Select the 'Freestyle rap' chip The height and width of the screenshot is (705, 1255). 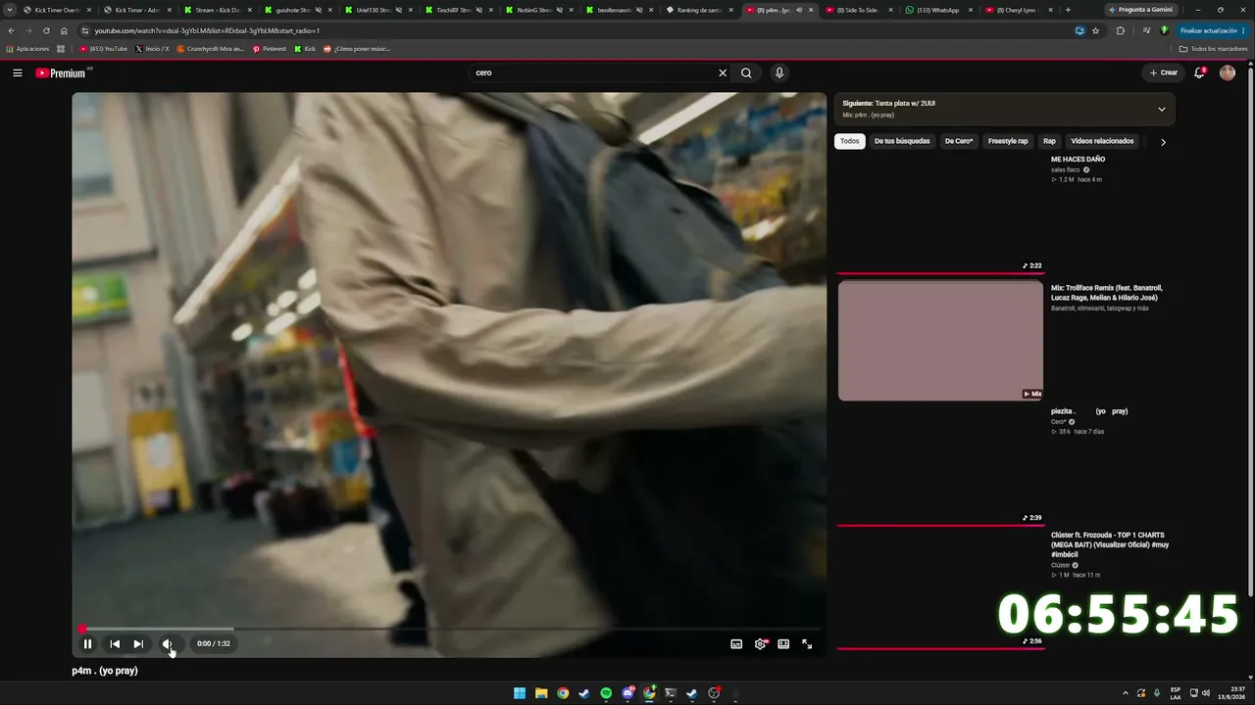(1008, 141)
